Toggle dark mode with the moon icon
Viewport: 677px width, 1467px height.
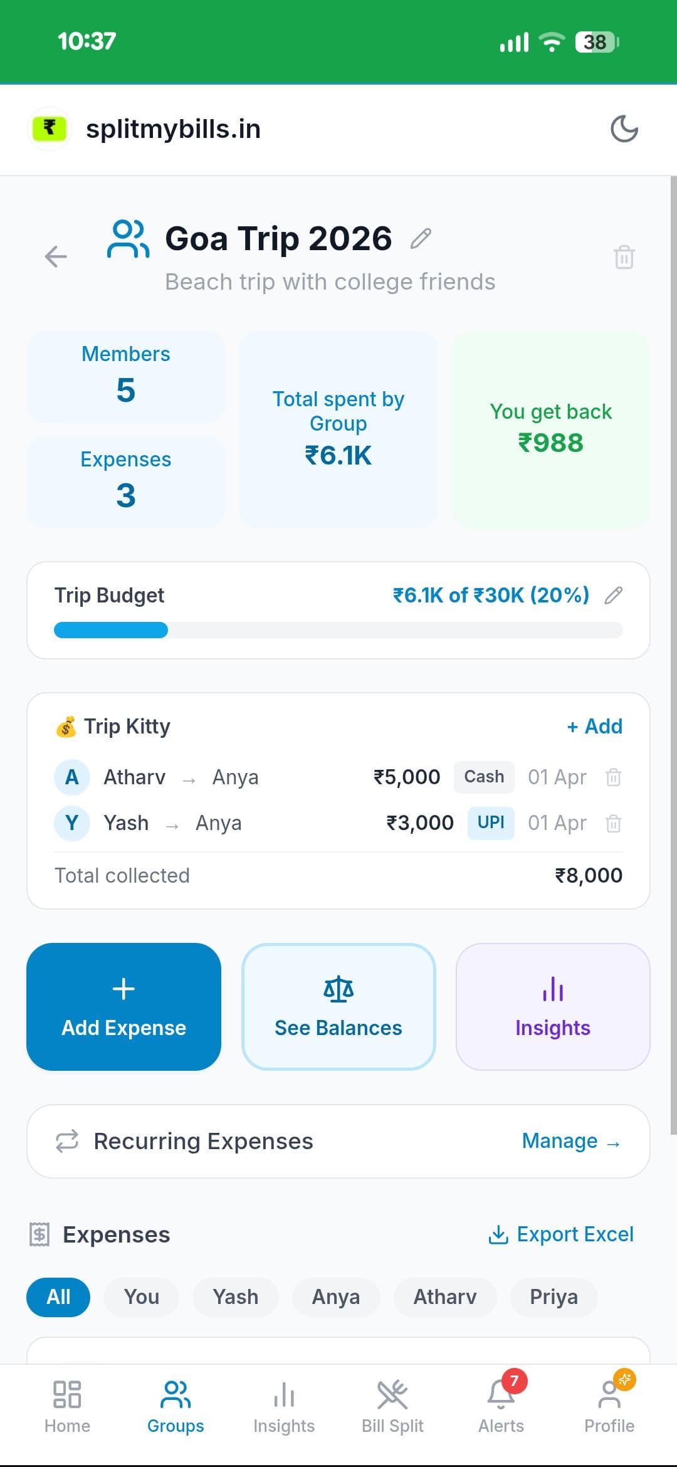[624, 129]
